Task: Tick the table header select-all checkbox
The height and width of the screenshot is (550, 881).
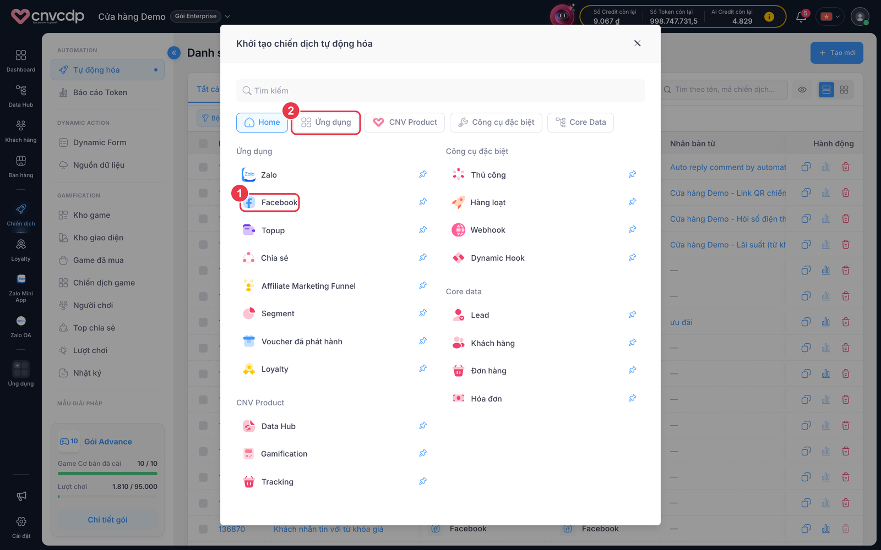Action: click(203, 144)
